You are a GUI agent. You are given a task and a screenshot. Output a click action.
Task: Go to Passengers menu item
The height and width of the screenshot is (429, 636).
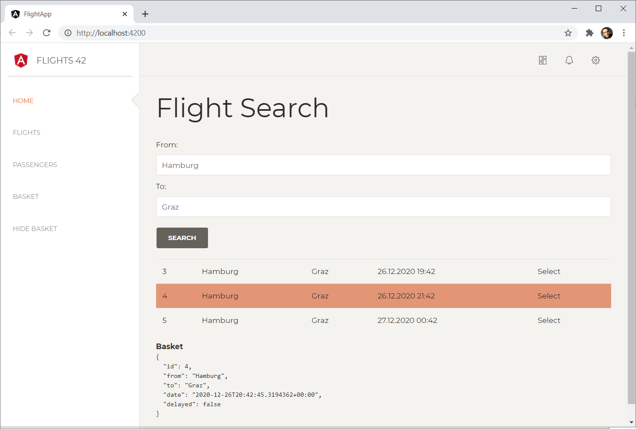pos(35,165)
